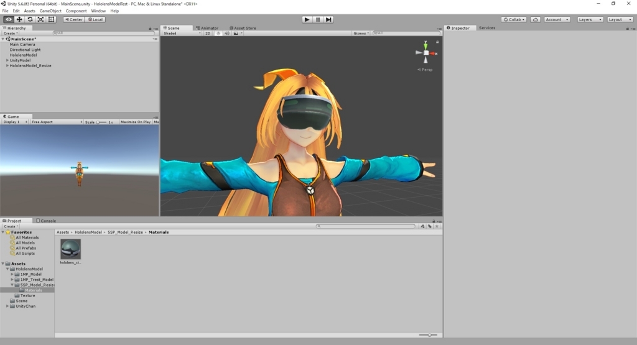The width and height of the screenshot is (637, 345).
Task: Open the Layers dropdown
Action: pyautogui.click(x=590, y=19)
